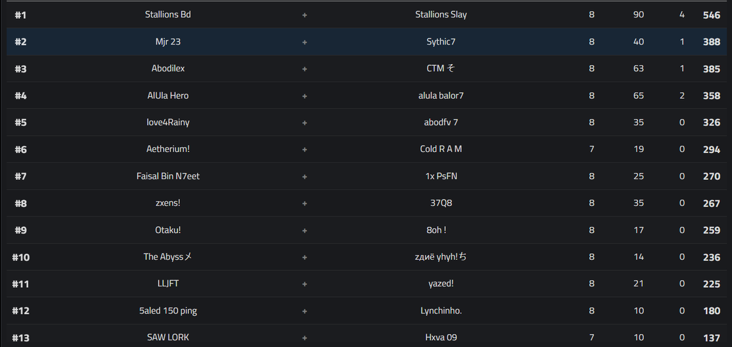
Task: Select player name Stallions Bd
Action: 168,15
